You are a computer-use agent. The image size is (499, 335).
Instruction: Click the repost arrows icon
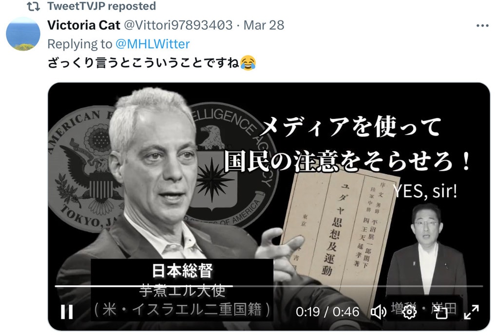(34, 6)
